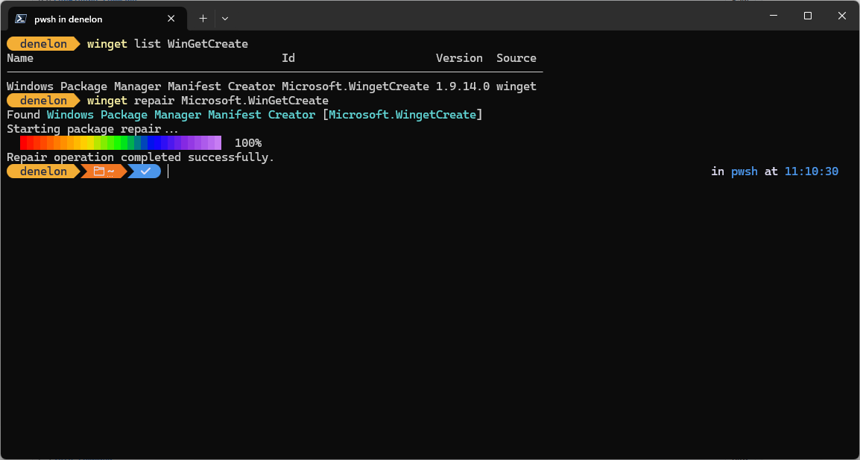860x460 pixels.
Task: Click the rainbow progress bar
Action: click(x=121, y=142)
